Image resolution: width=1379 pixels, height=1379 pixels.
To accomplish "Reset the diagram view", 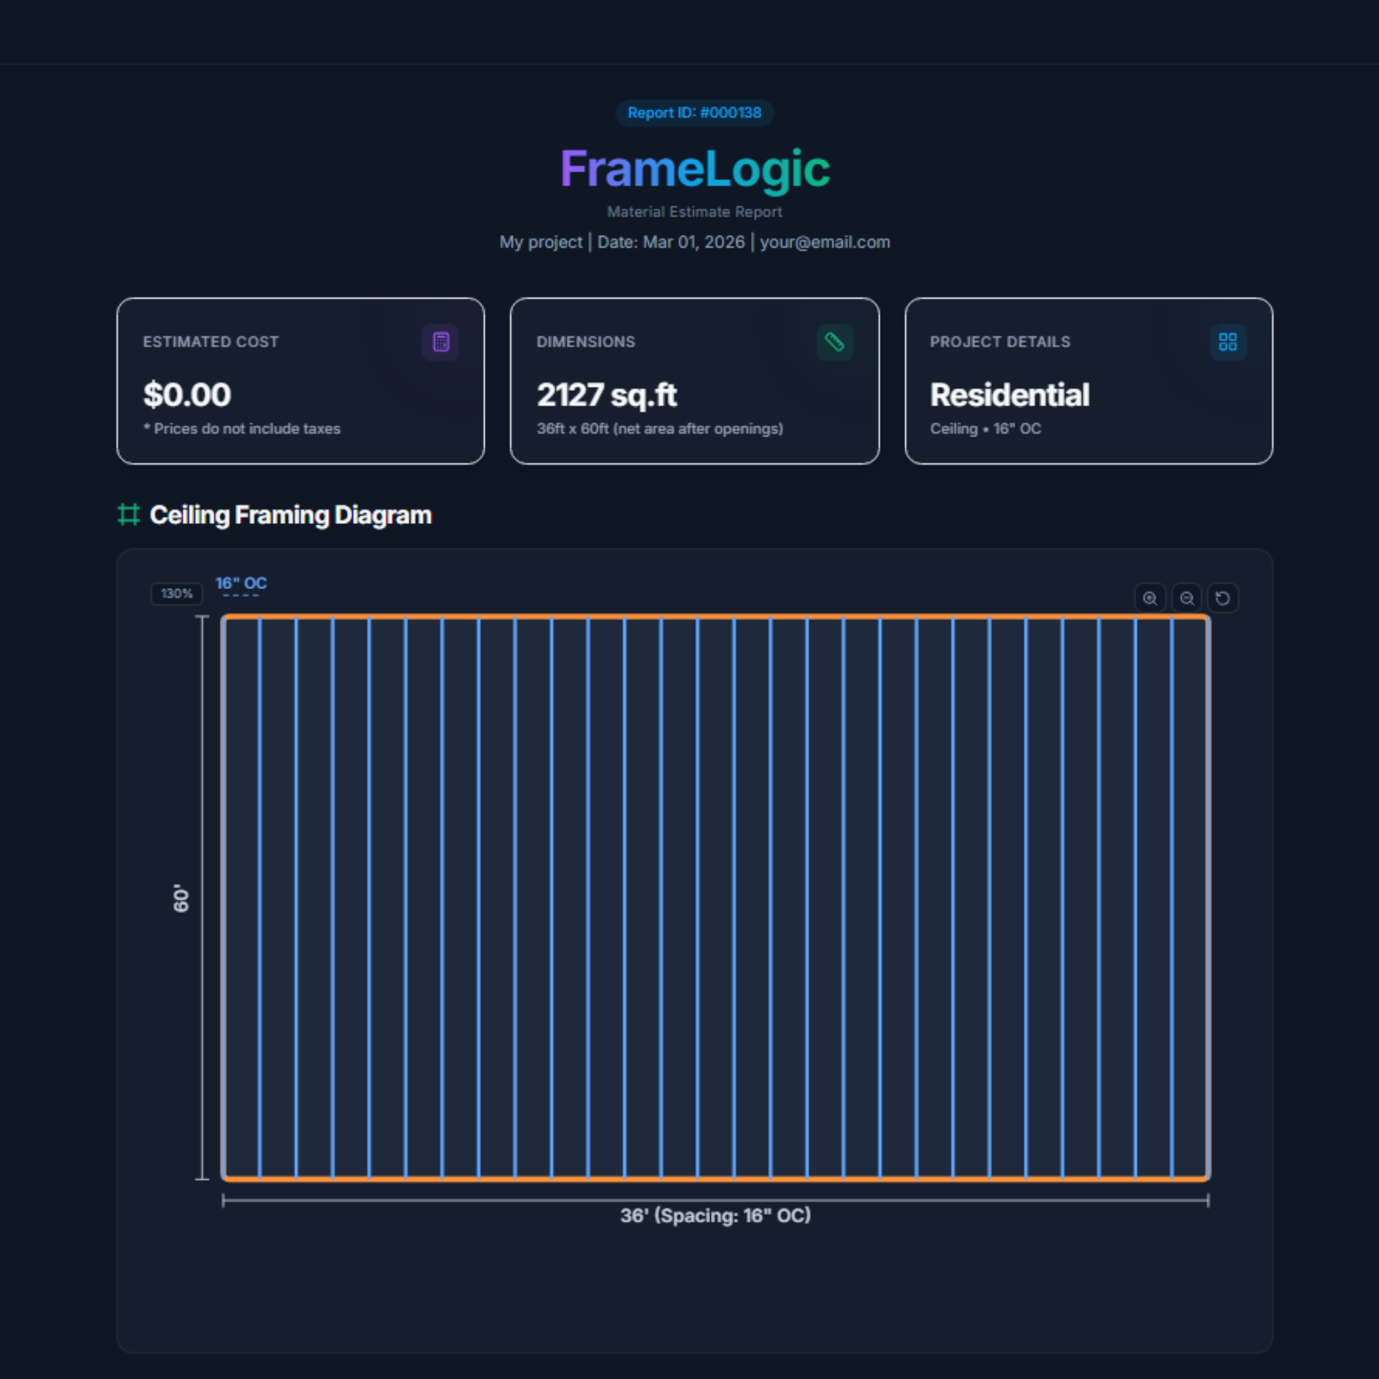I will tap(1222, 598).
